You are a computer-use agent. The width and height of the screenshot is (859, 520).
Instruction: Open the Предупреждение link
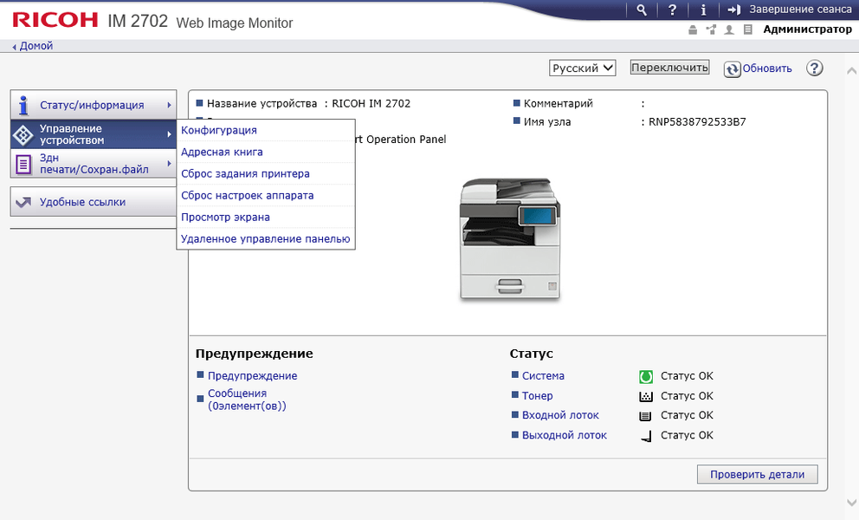pos(253,376)
